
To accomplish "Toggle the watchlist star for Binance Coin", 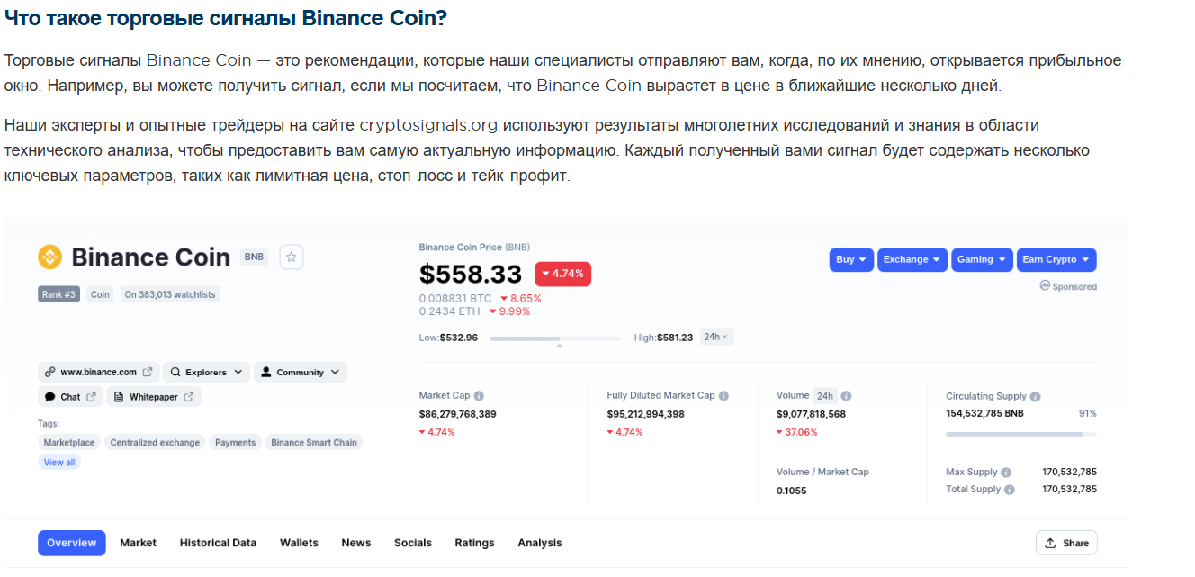I will [291, 257].
